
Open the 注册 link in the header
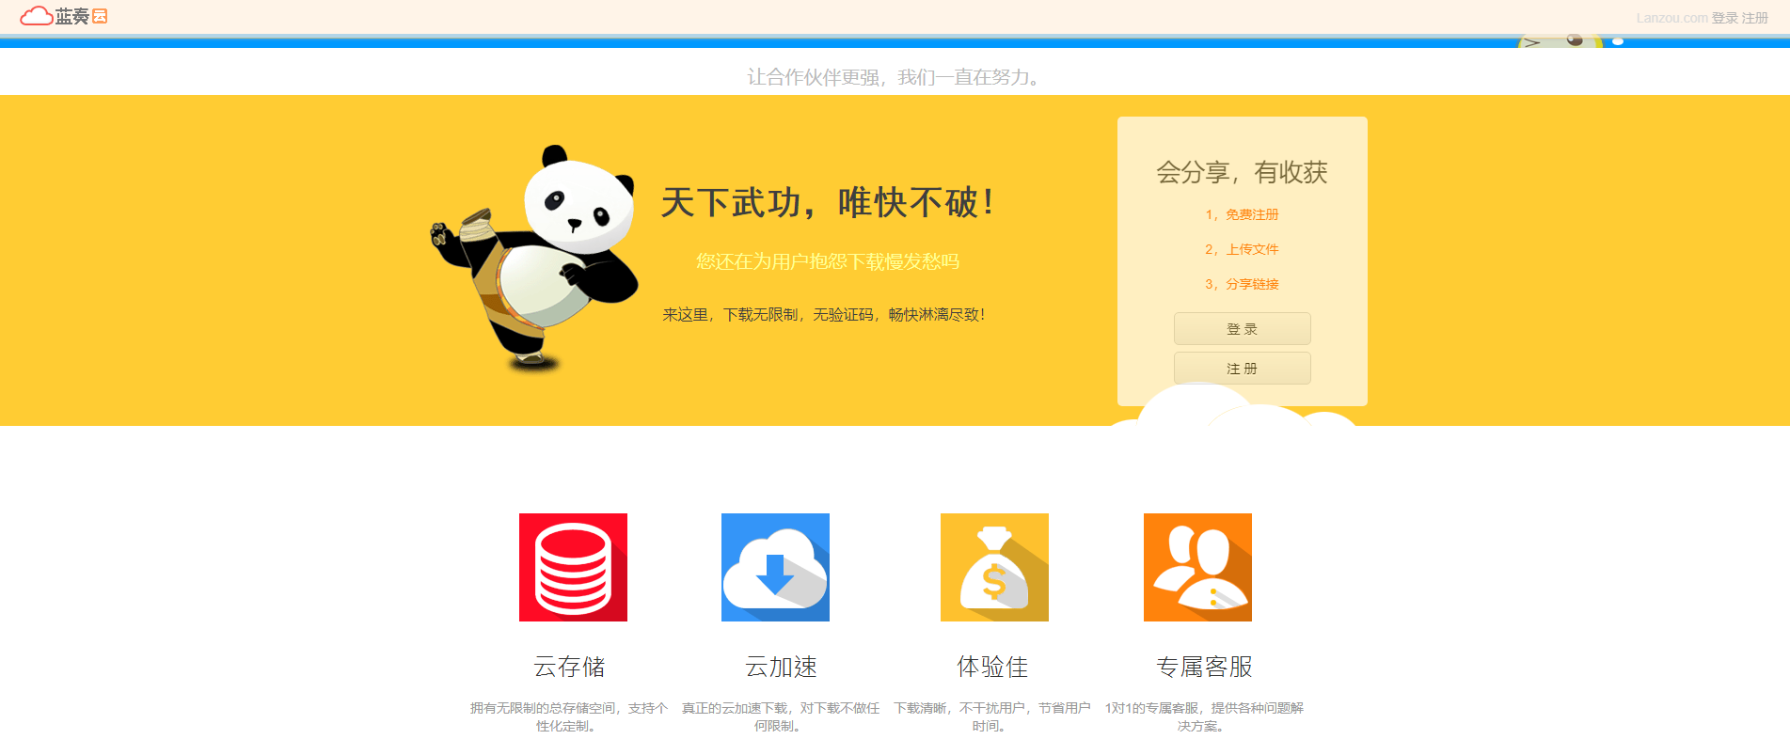pos(1754,18)
